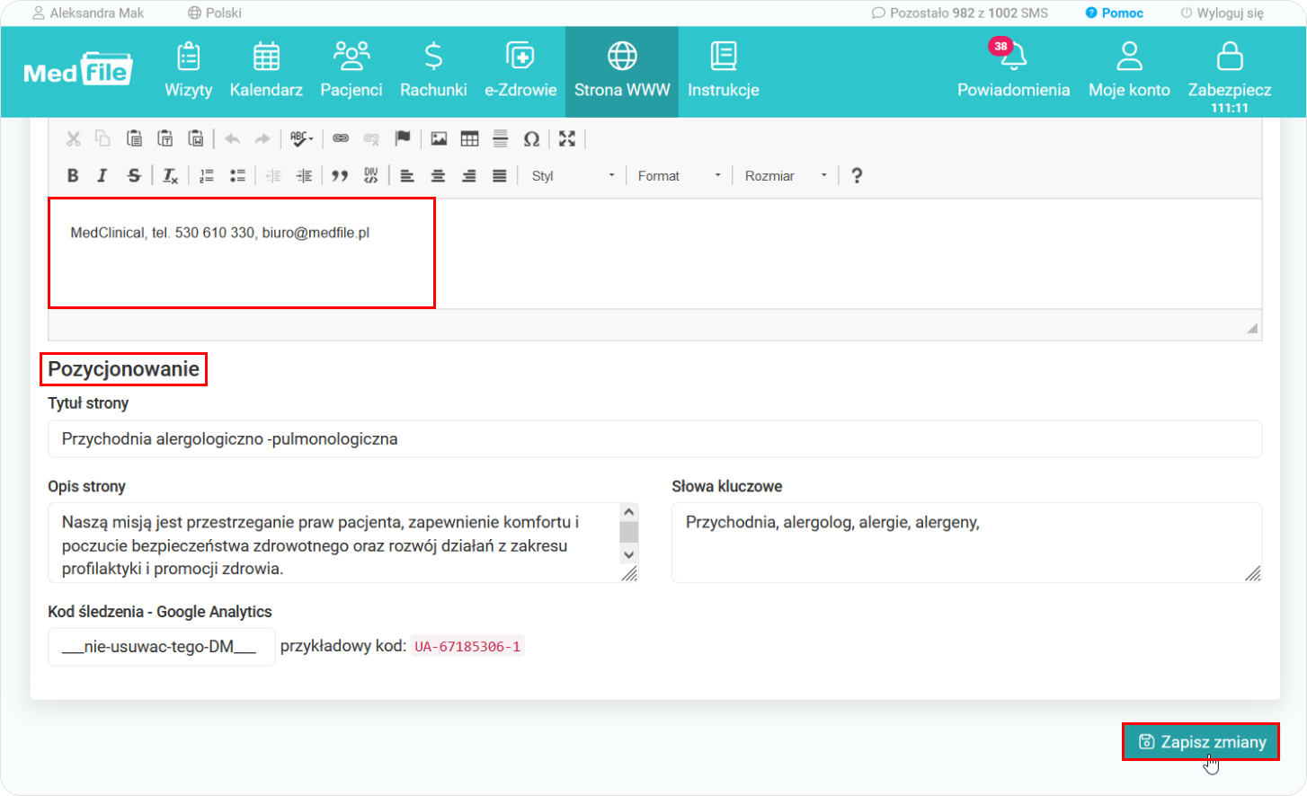This screenshot has height=796, width=1307.
Task: Click the Wyloguj się link
Action: [1222, 13]
